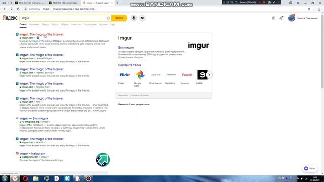Stop recording with Bandicam red square
Image resolution: width=324 pixels, height=182 pixels.
click(x=264, y=2)
